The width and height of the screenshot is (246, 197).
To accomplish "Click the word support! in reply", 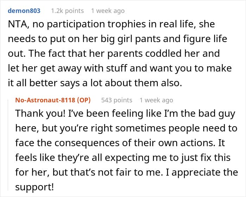I will point(34,187).
